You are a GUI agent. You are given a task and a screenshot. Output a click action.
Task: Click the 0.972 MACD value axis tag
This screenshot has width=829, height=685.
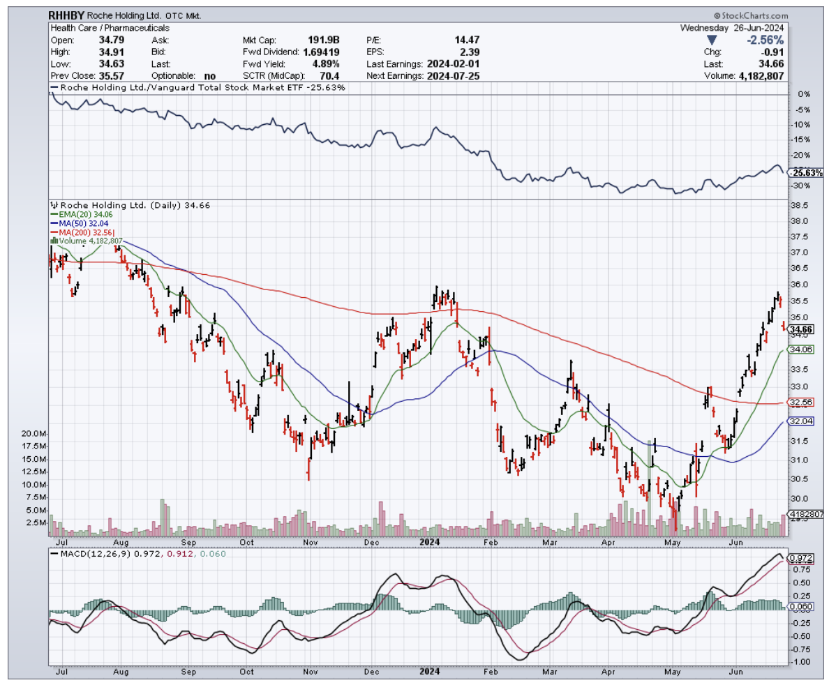800,559
